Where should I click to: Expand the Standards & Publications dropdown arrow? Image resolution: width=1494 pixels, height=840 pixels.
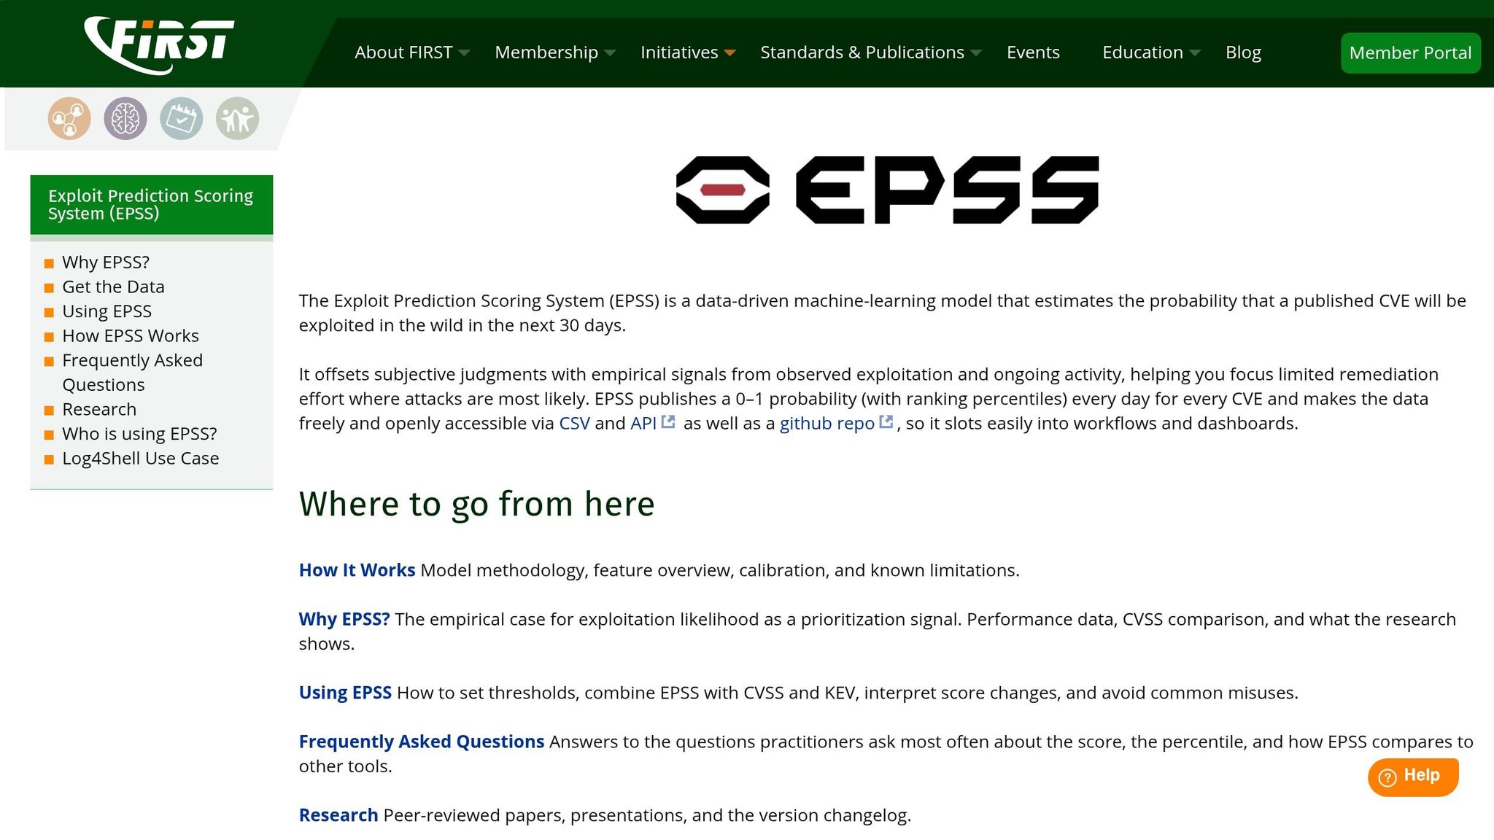point(976,53)
